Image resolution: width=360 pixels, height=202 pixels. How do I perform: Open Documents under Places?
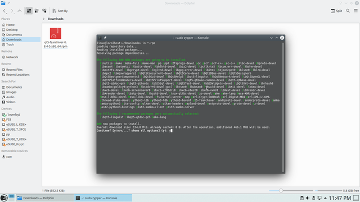pos(14,35)
